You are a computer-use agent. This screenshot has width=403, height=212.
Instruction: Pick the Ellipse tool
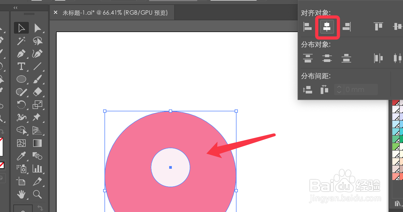point(21,79)
